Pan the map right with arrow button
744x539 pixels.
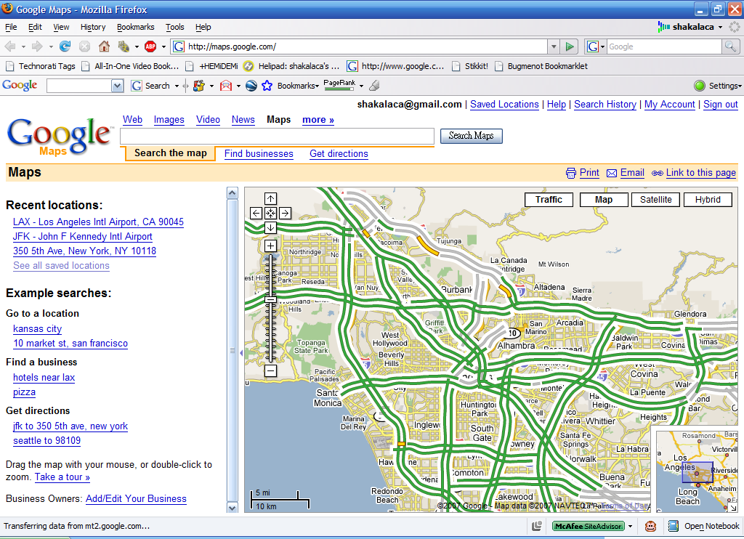(285, 213)
